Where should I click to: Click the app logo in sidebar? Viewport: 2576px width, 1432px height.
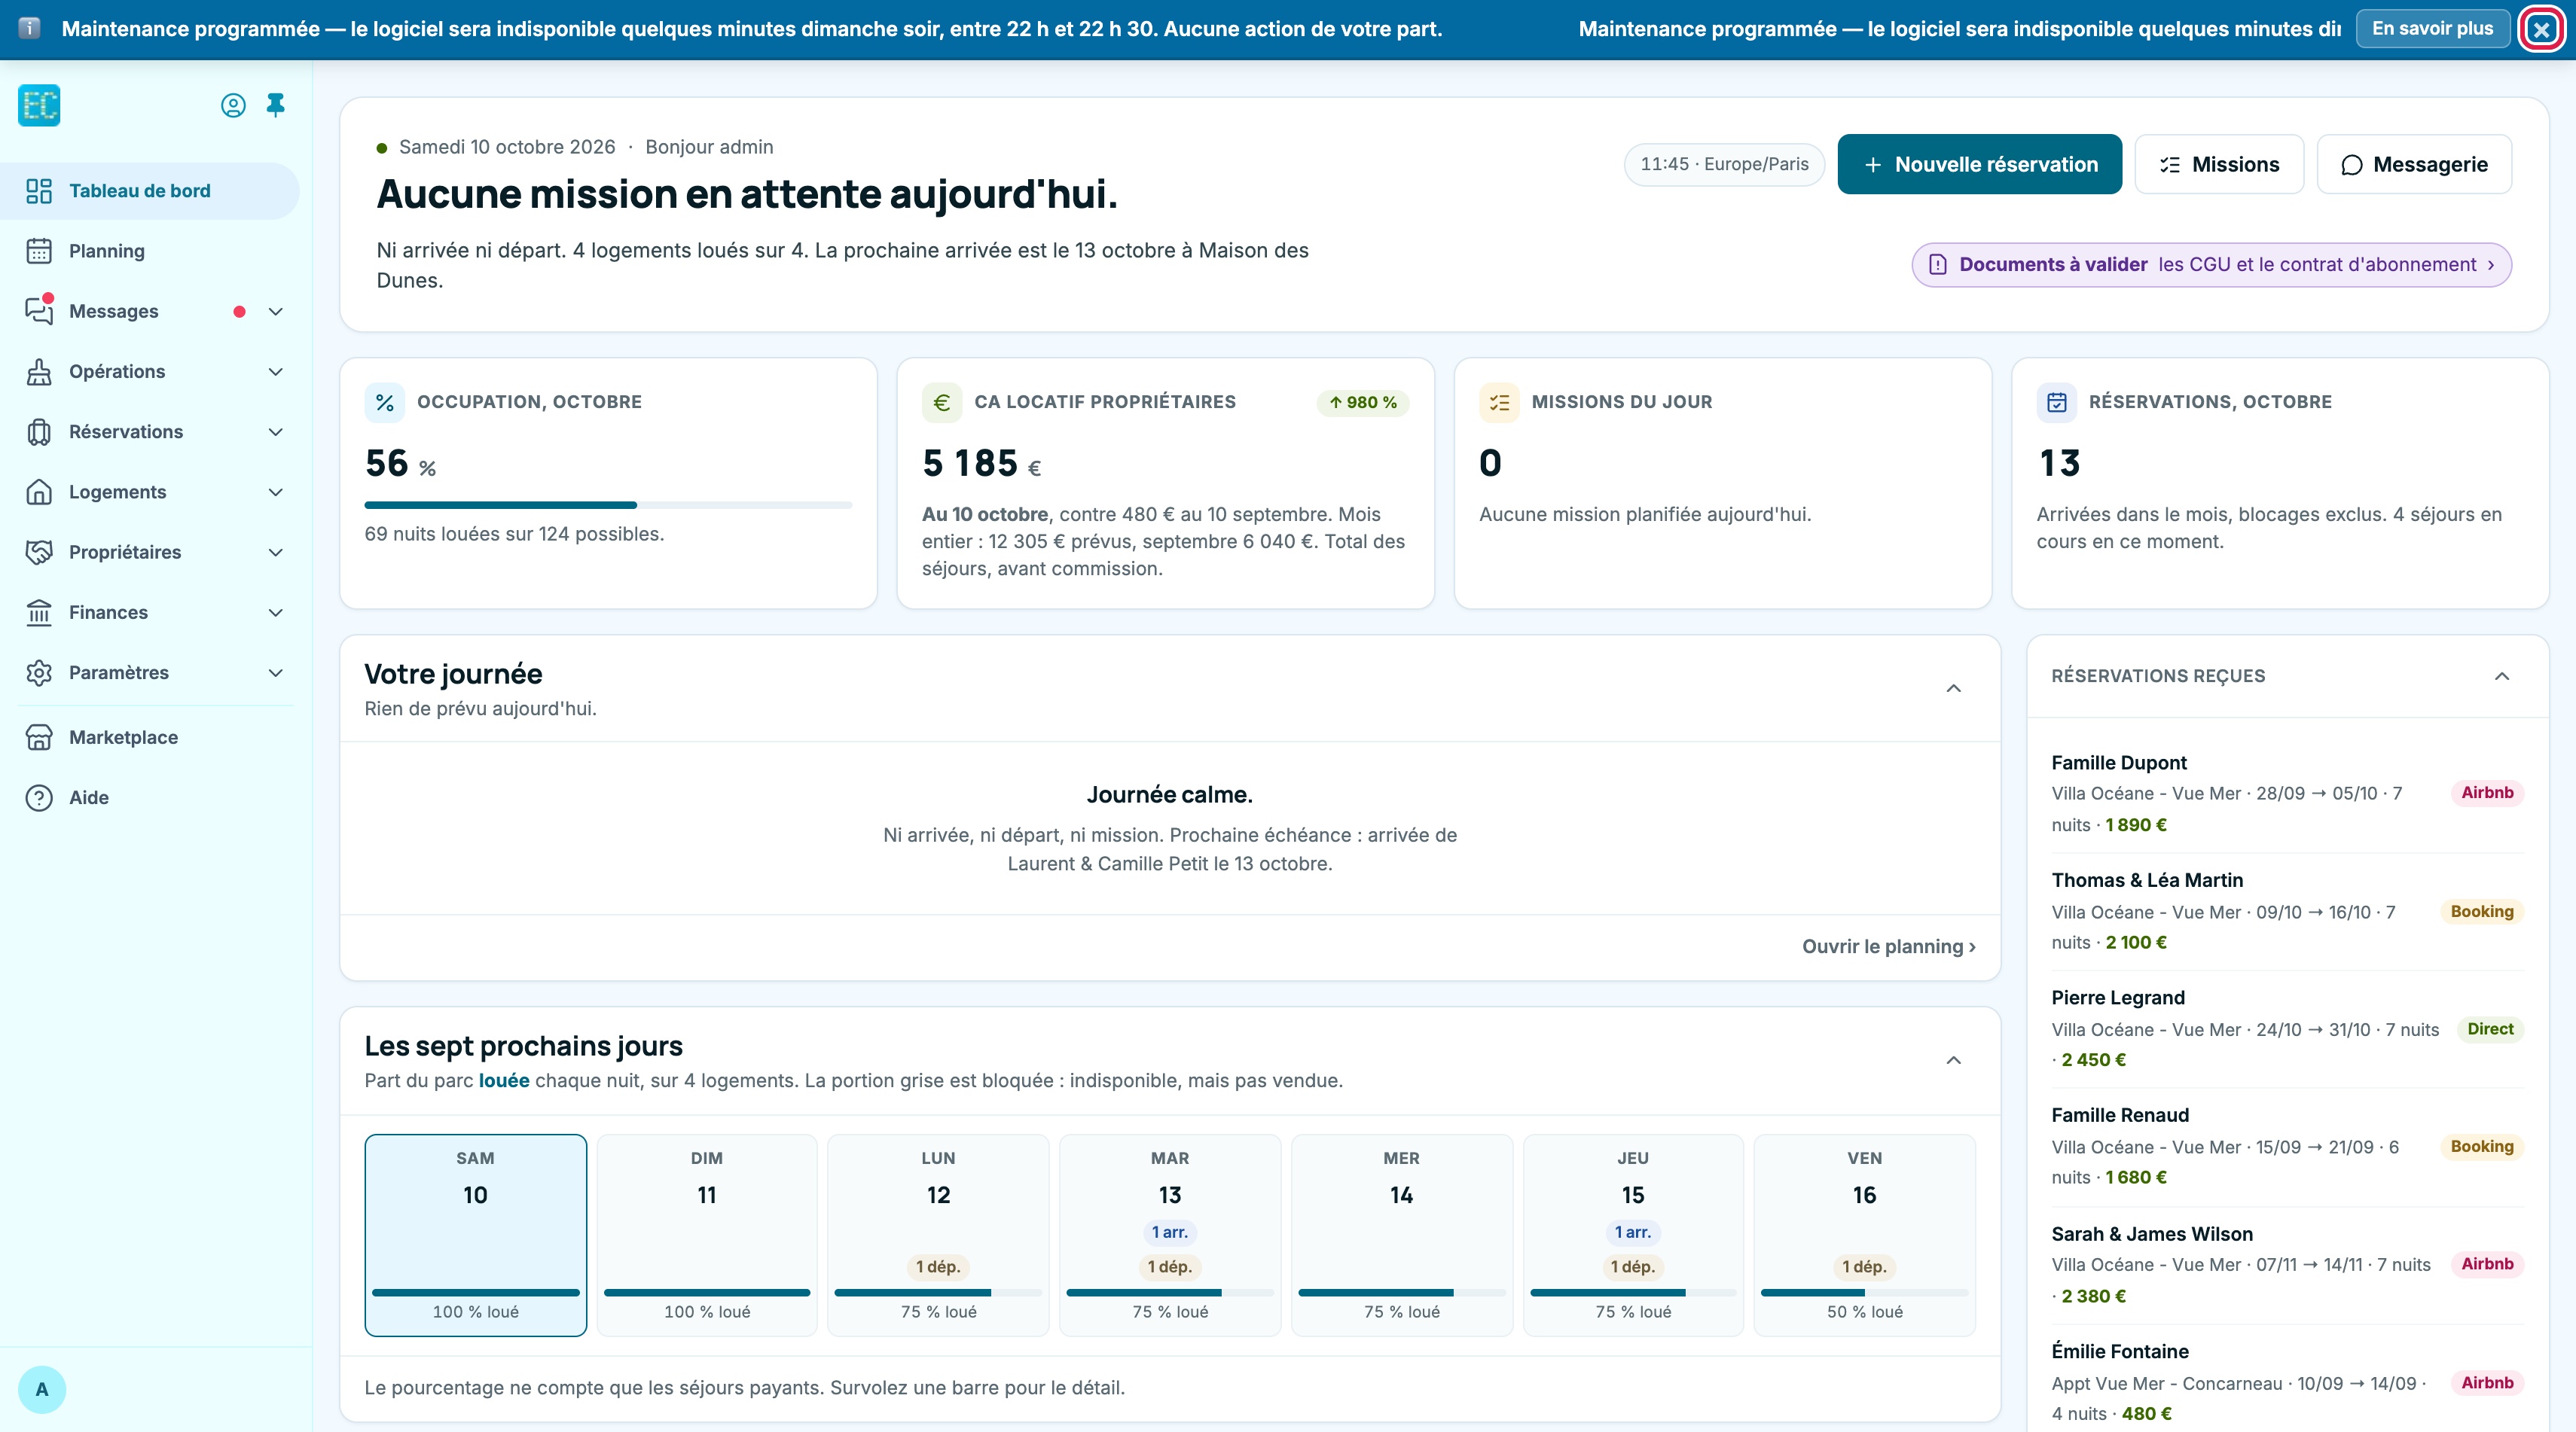tap(39, 105)
